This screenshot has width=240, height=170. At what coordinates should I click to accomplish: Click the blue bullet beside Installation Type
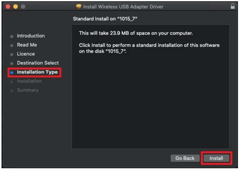(x=12, y=72)
